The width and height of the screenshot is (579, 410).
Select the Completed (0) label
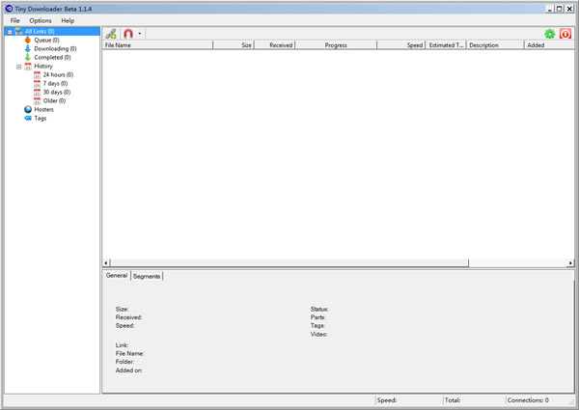point(52,57)
